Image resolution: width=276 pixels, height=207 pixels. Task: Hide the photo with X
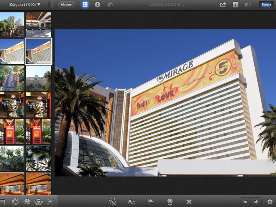[x=189, y=202]
